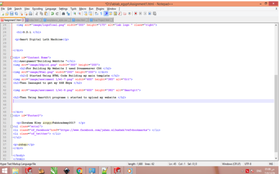
Task: Click the Close All toolbar icon
Action: (26, 13)
